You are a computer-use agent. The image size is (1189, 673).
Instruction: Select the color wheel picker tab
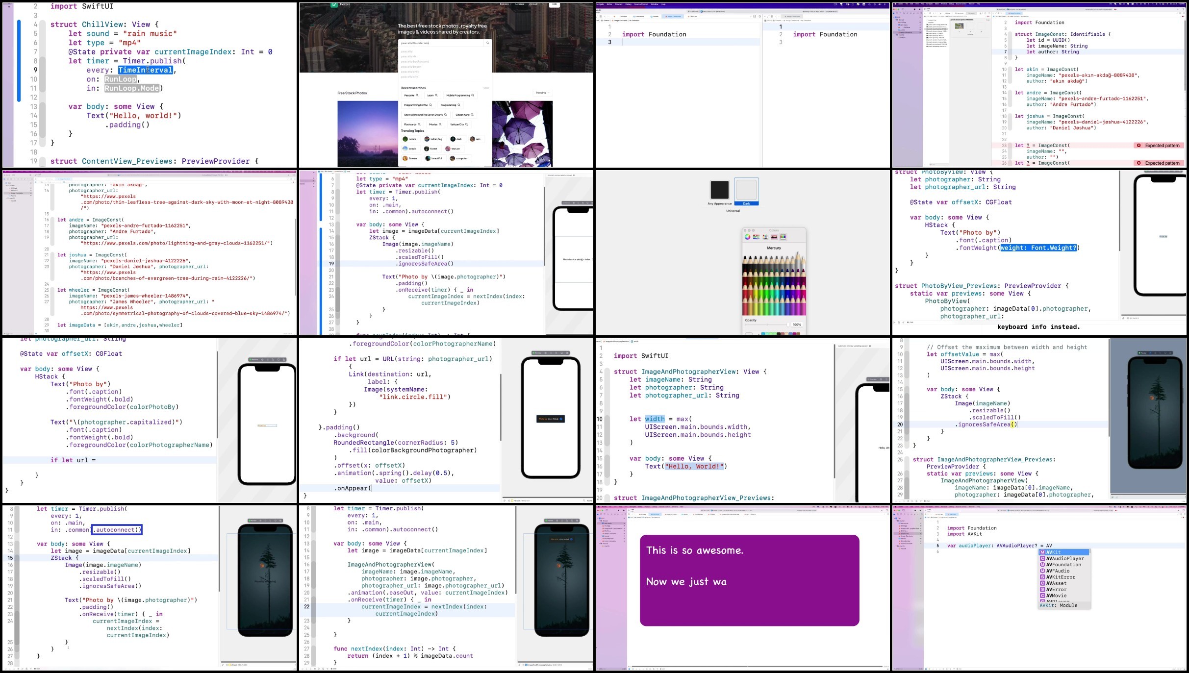tap(747, 237)
